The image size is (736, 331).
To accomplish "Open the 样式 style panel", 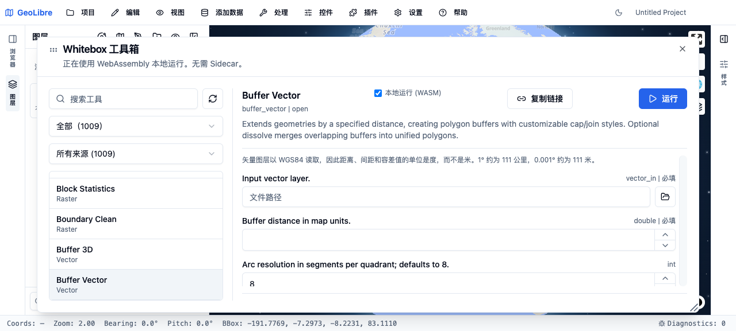I will tap(724, 72).
